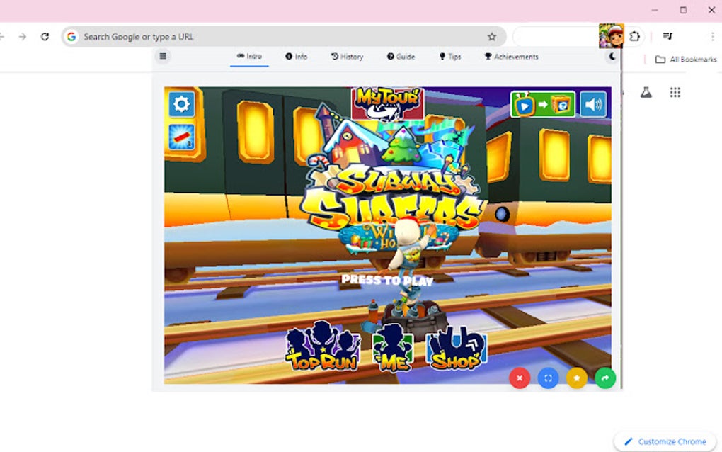Screen dimensions: 722x452
Task: Open the media controls icon
Action: point(667,36)
